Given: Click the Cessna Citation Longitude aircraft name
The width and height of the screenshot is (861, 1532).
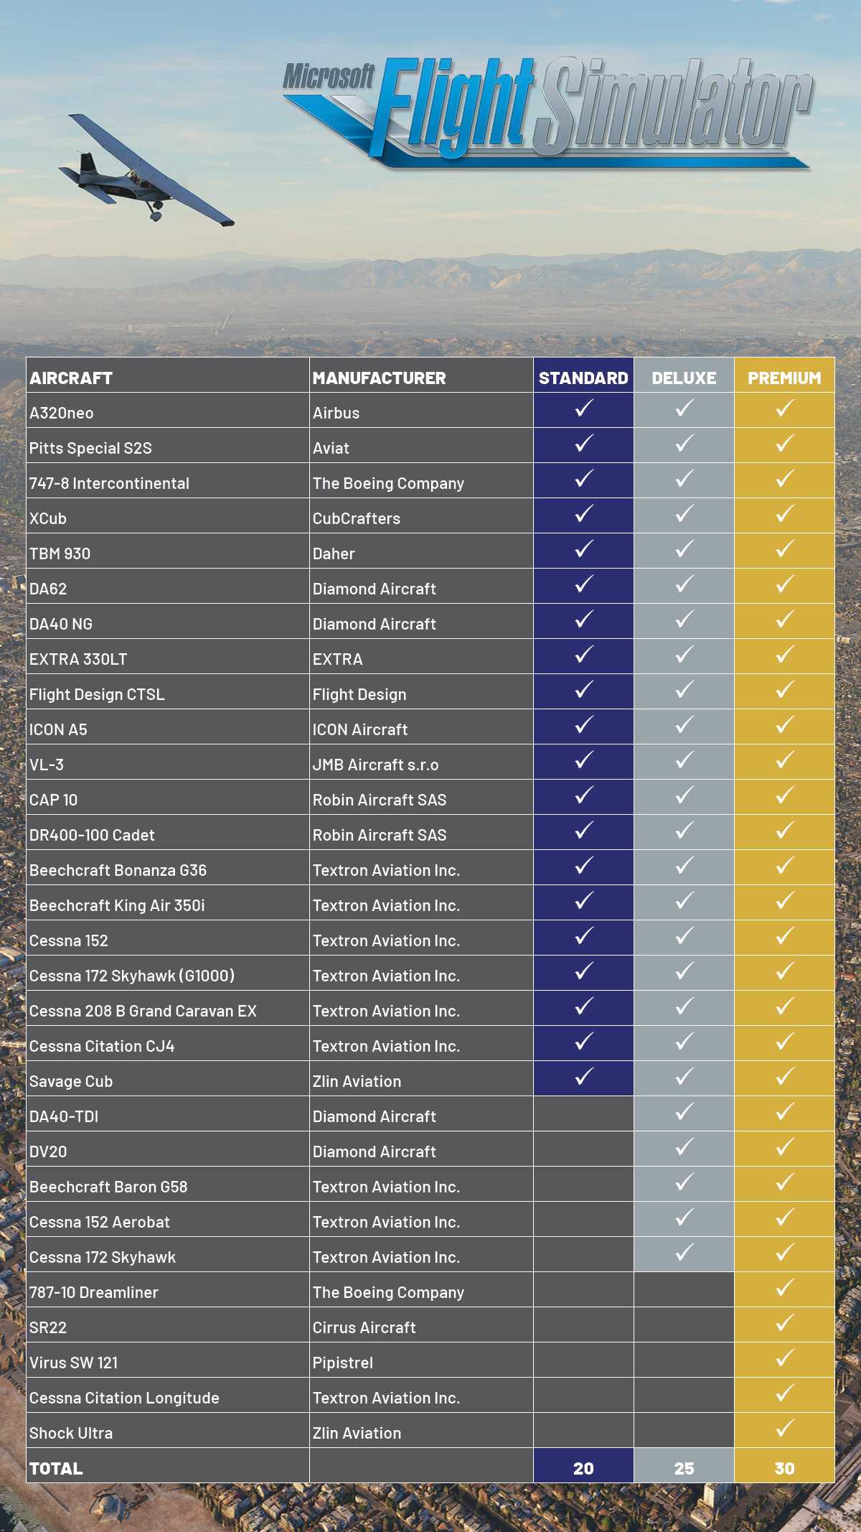Looking at the screenshot, I should 124,1398.
